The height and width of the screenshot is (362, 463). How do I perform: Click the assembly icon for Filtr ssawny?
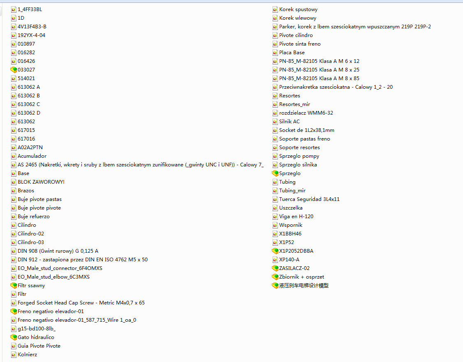tap(14, 286)
